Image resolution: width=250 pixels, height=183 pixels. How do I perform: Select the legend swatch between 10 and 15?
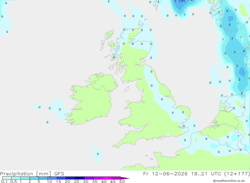click(x=52, y=178)
